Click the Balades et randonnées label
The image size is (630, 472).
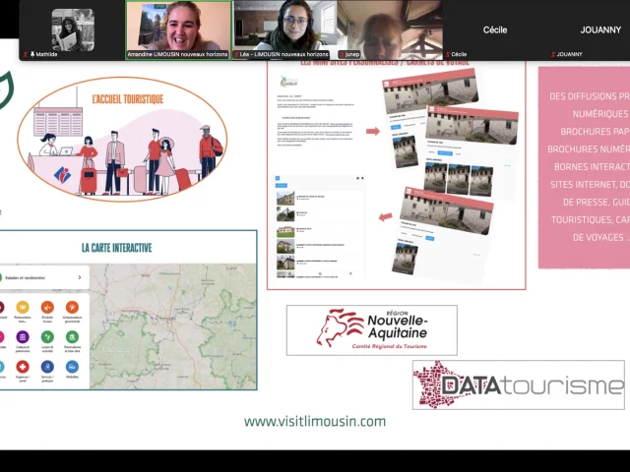click(25, 277)
